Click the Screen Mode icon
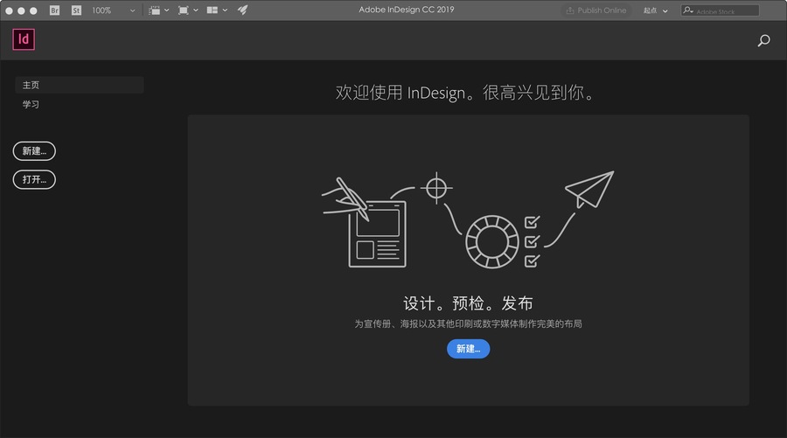This screenshot has height=438, width=787. coord(184,10)
